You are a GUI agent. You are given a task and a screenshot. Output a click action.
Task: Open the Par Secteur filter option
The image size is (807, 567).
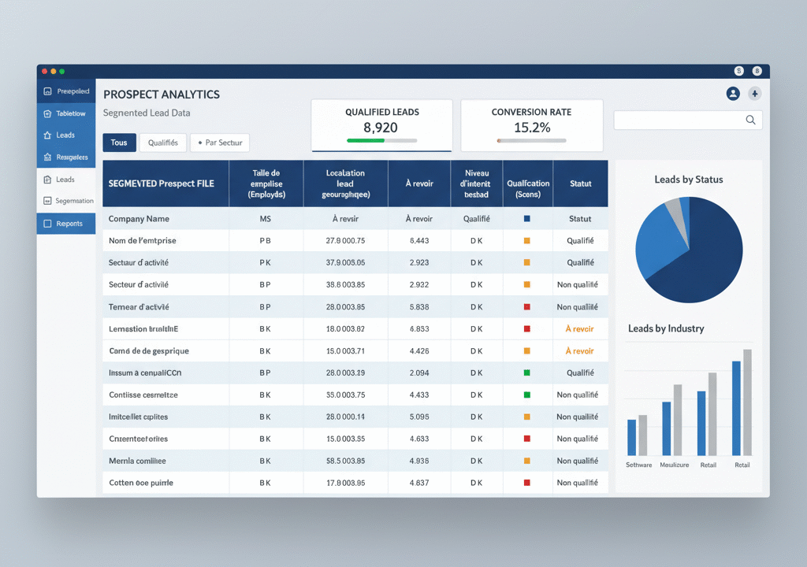(x=220, y=143)
